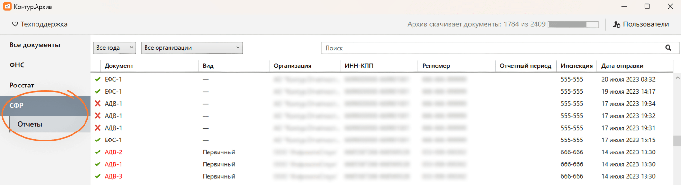Open the Все года year dropdown
Image resolution: width=681 pixels, height=185 pixels.
(x=114, y=48)
